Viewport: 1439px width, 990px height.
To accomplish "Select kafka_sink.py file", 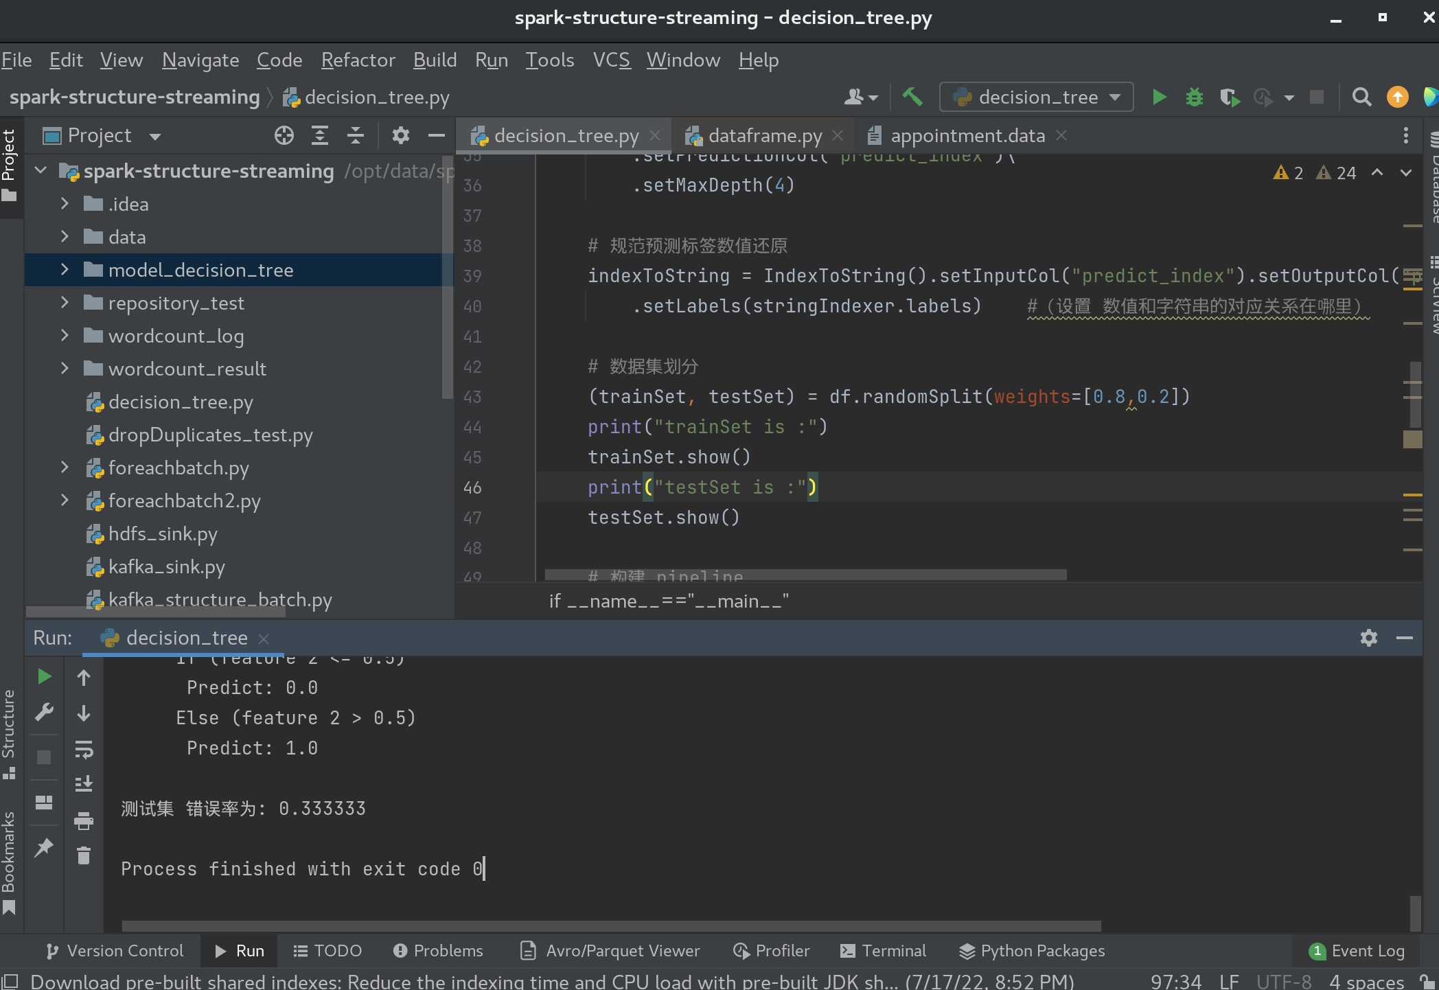I will (x=167, y=566).
